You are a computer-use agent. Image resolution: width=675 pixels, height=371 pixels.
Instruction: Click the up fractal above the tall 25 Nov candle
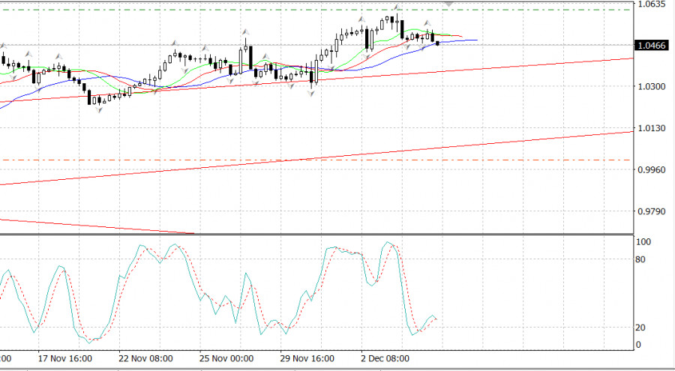tap(245, 31)
